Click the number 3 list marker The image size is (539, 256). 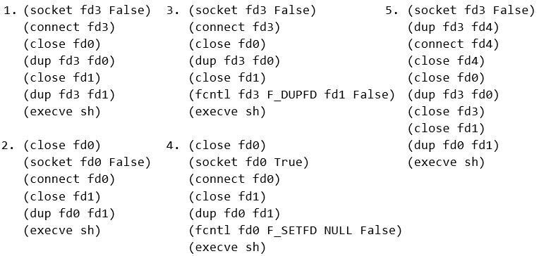tap(173, 11)
